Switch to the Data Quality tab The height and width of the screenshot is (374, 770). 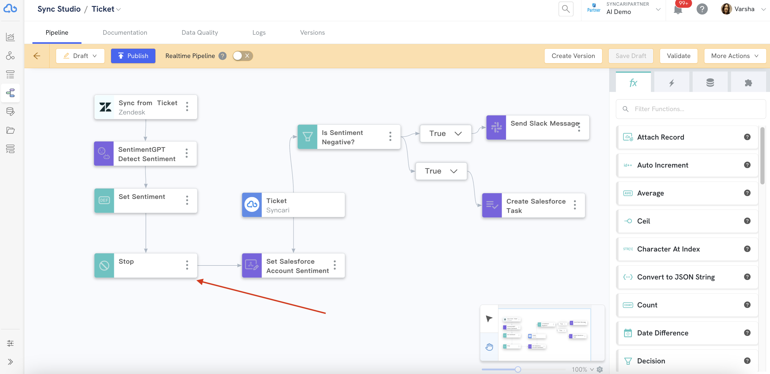point(200,33)
